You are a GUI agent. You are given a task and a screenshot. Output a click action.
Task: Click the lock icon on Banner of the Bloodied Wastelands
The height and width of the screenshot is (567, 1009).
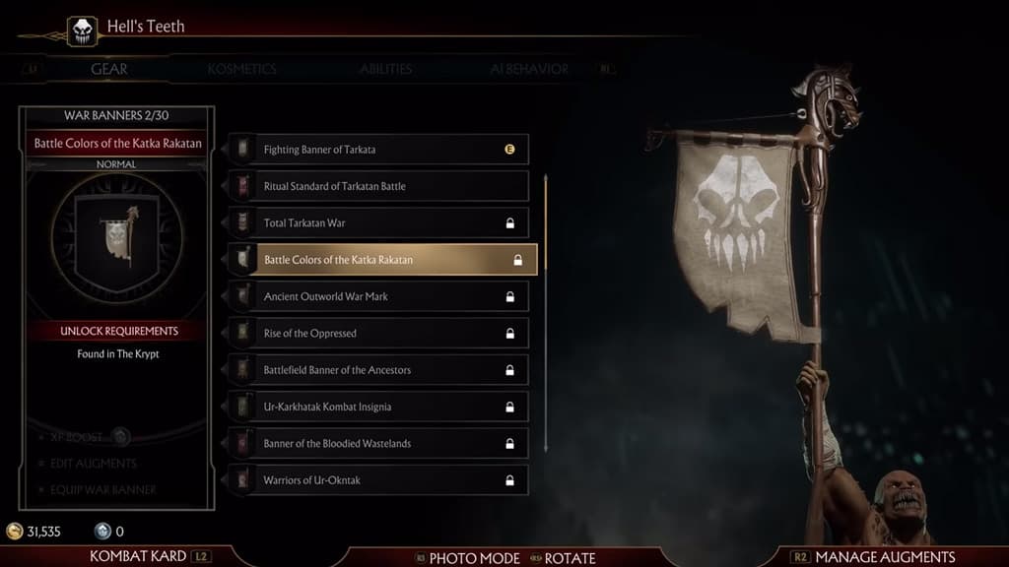click(x=509, y=444)
